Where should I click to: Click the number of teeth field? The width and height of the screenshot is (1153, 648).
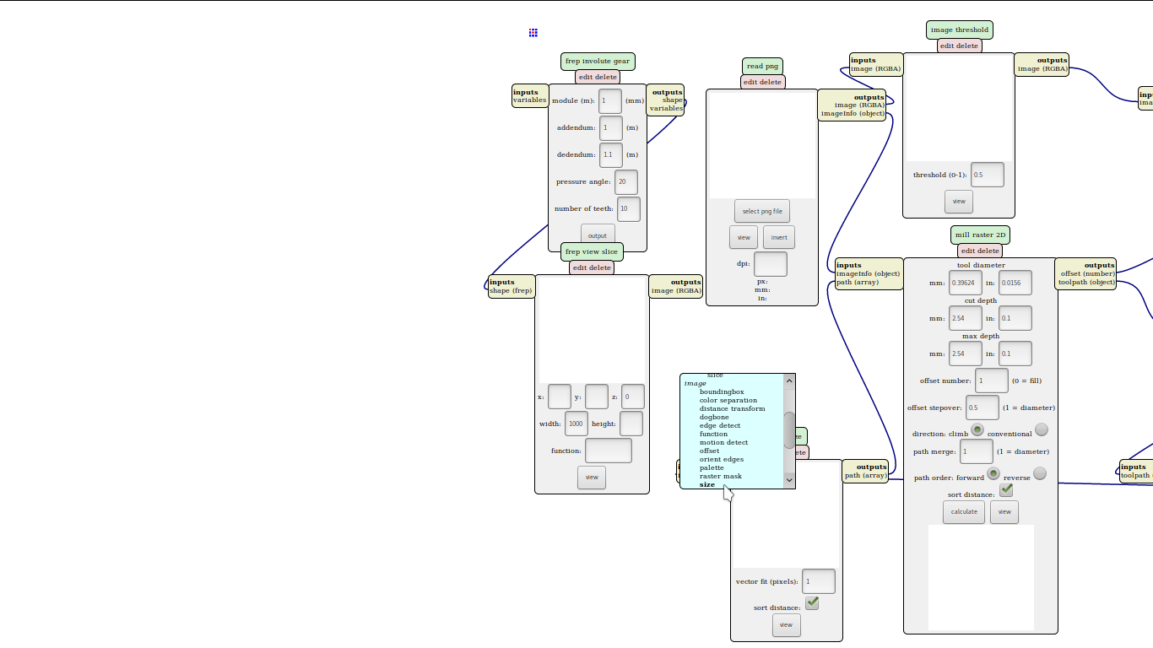point(629,209)
